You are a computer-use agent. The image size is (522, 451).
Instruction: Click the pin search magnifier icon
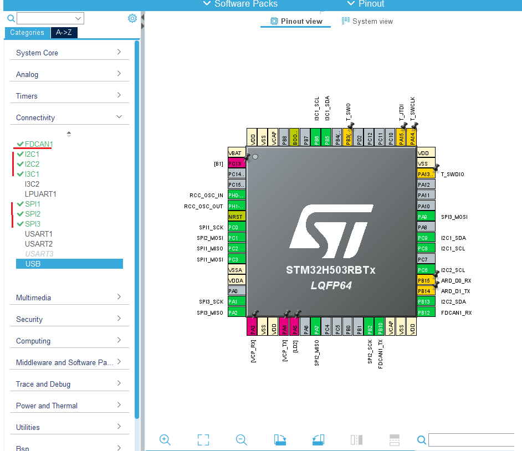pos(422,440)
